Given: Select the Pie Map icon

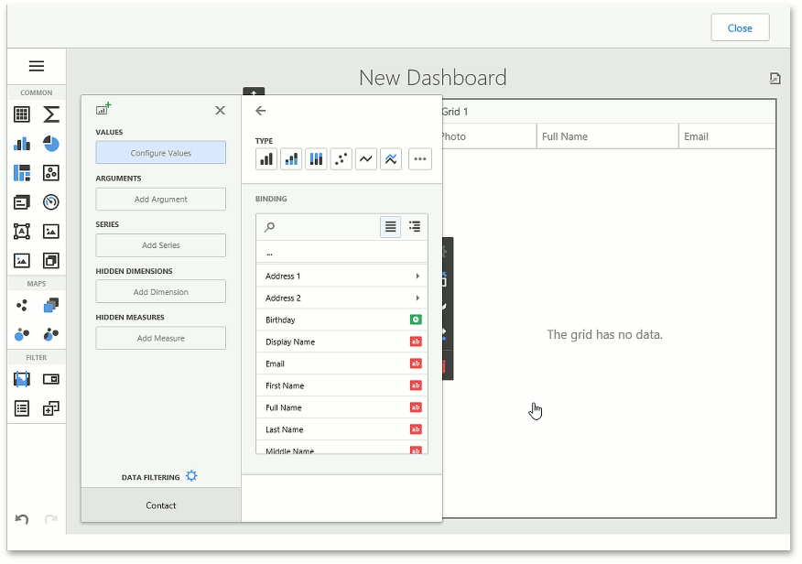Looking at the screenshot, I should pos(50,335).
